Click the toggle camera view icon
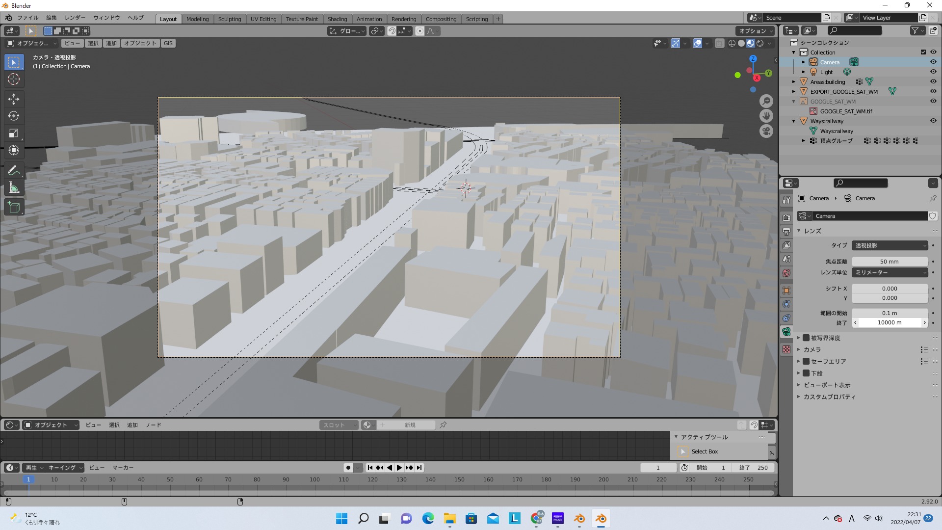The height and width of the screenshot is (530, 942). 766,131
